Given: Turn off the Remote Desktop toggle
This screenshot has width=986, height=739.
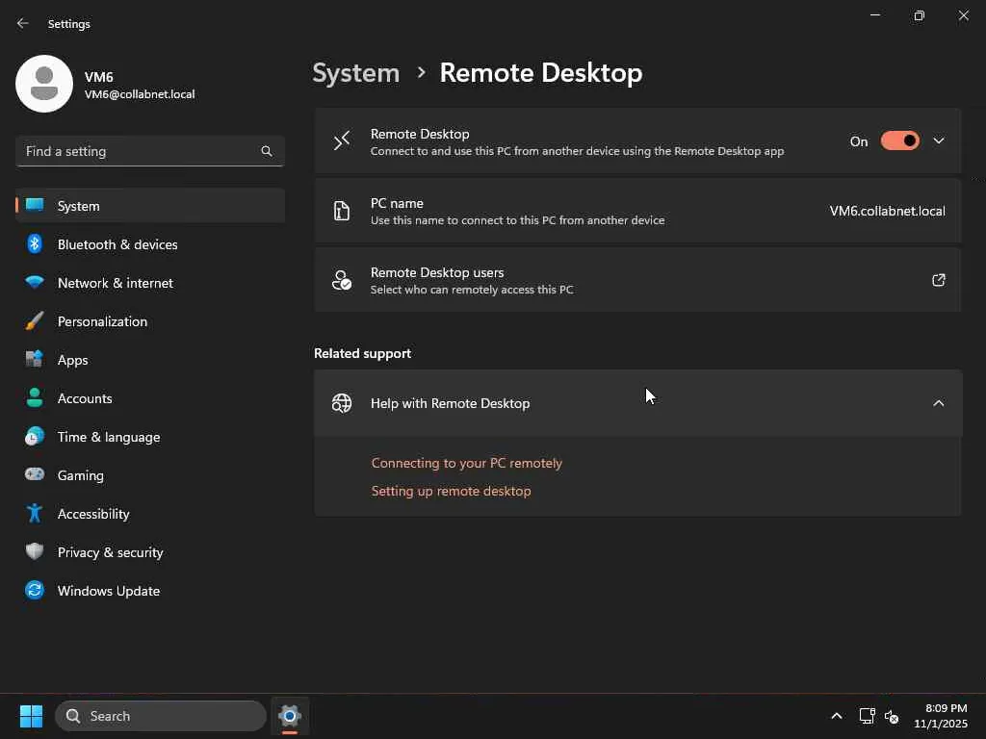Looking at the screenshot, I should [x=900, y=140].
